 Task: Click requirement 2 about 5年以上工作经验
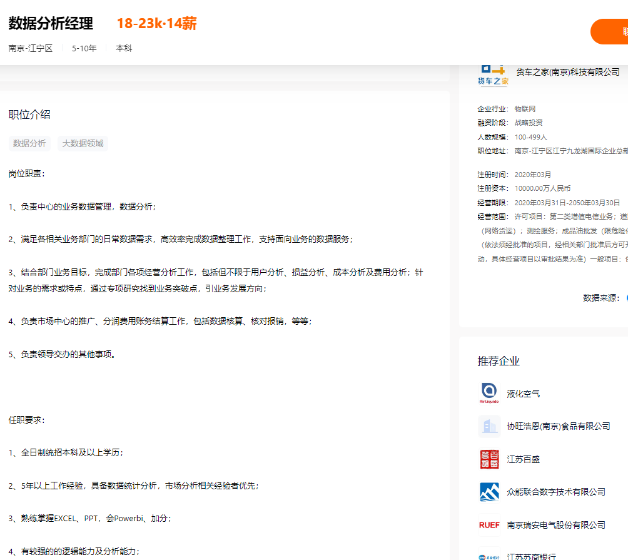(x=134, y=486)
